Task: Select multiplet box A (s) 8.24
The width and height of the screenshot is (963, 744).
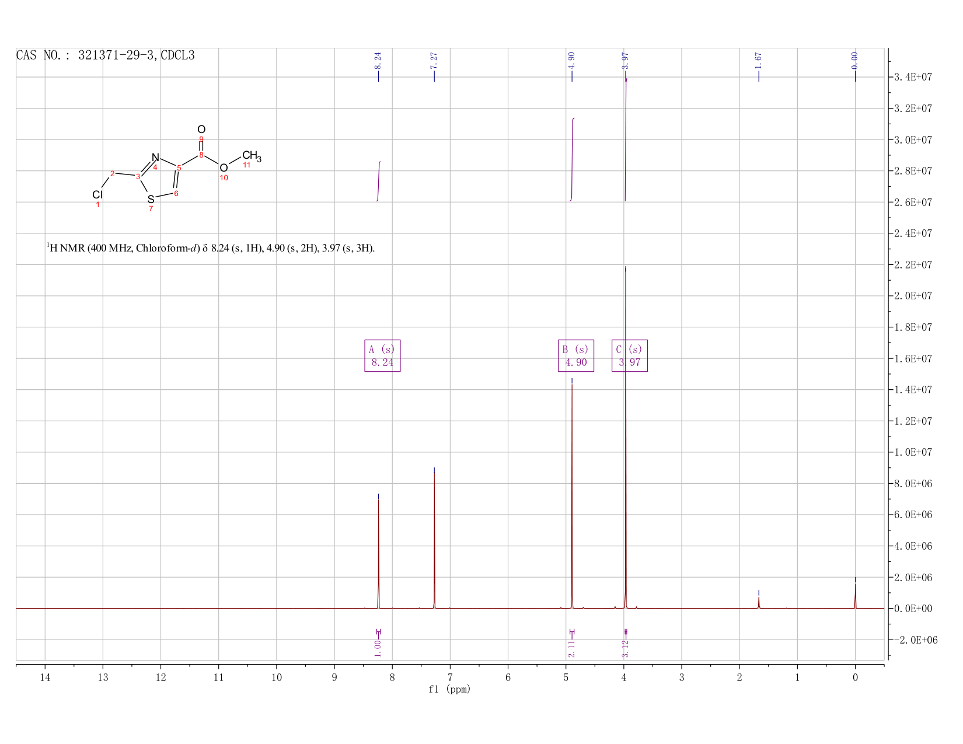Action: pos(382,355)
